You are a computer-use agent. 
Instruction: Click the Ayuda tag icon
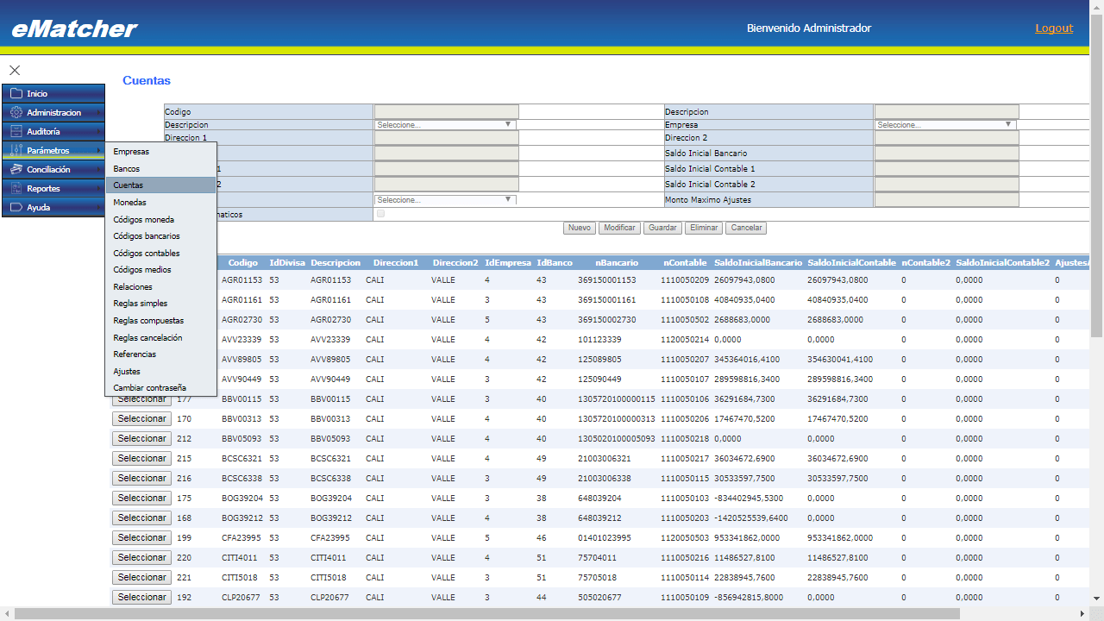(x=16, y=207)
